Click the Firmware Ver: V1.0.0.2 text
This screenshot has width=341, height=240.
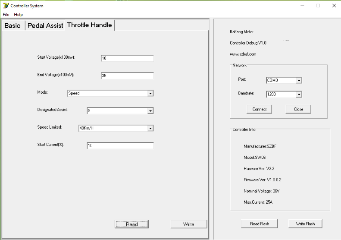(262, 180)
